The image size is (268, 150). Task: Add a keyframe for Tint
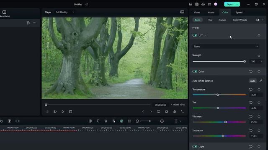click(x=259, y=102)
